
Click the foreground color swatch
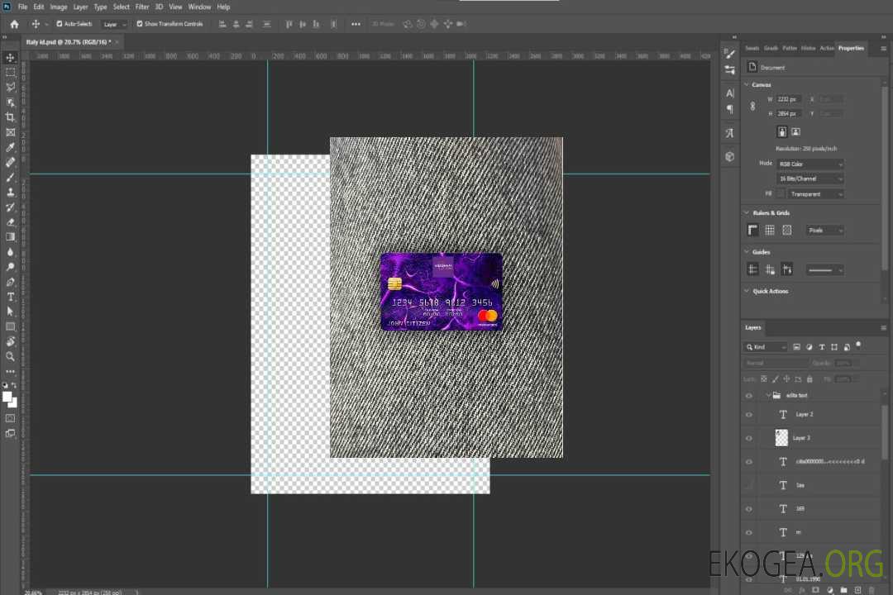7,397
